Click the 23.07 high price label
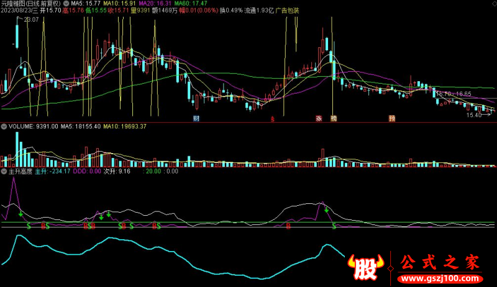This screenshot has height=287, width=497. [x=31, y=20]
